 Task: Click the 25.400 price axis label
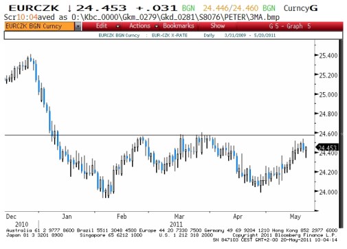tap(328, 56)
